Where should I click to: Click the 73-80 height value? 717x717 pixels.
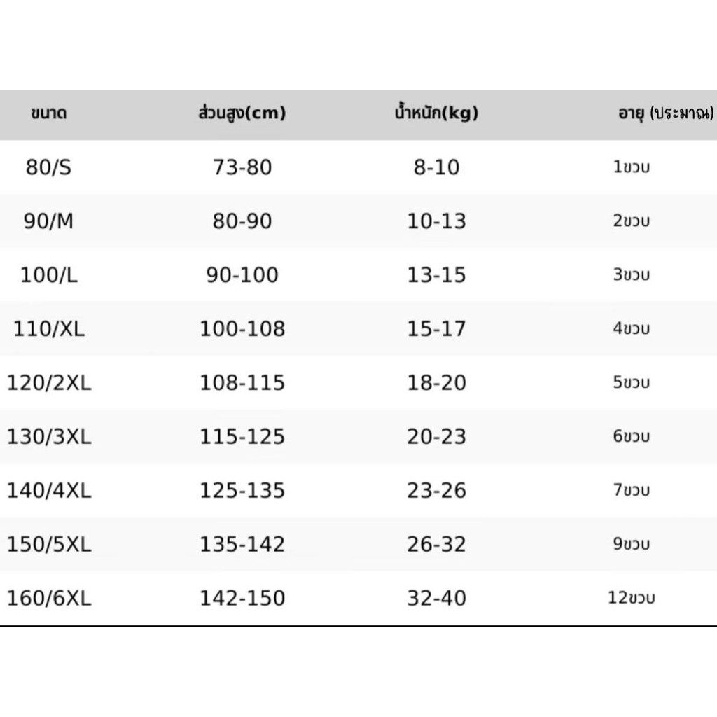(x=242, y=167)
